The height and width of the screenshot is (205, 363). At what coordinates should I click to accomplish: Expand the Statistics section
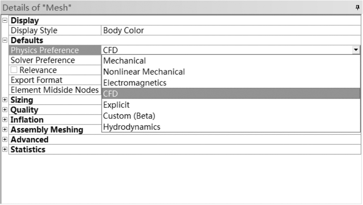(x=5, y=150)
